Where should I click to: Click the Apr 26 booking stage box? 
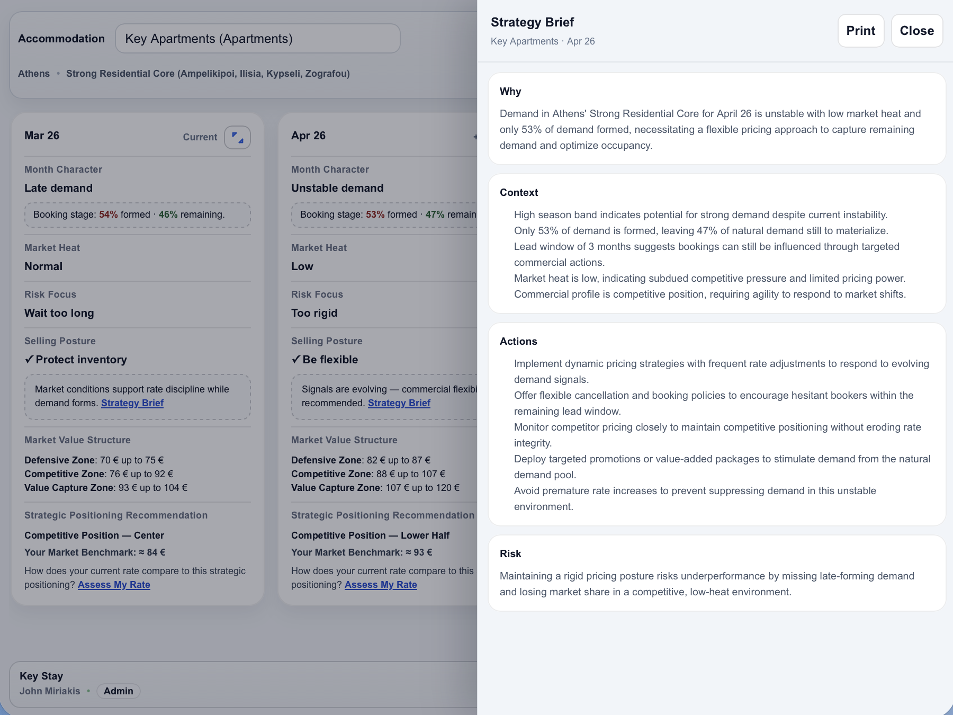[x=384, y=215]
